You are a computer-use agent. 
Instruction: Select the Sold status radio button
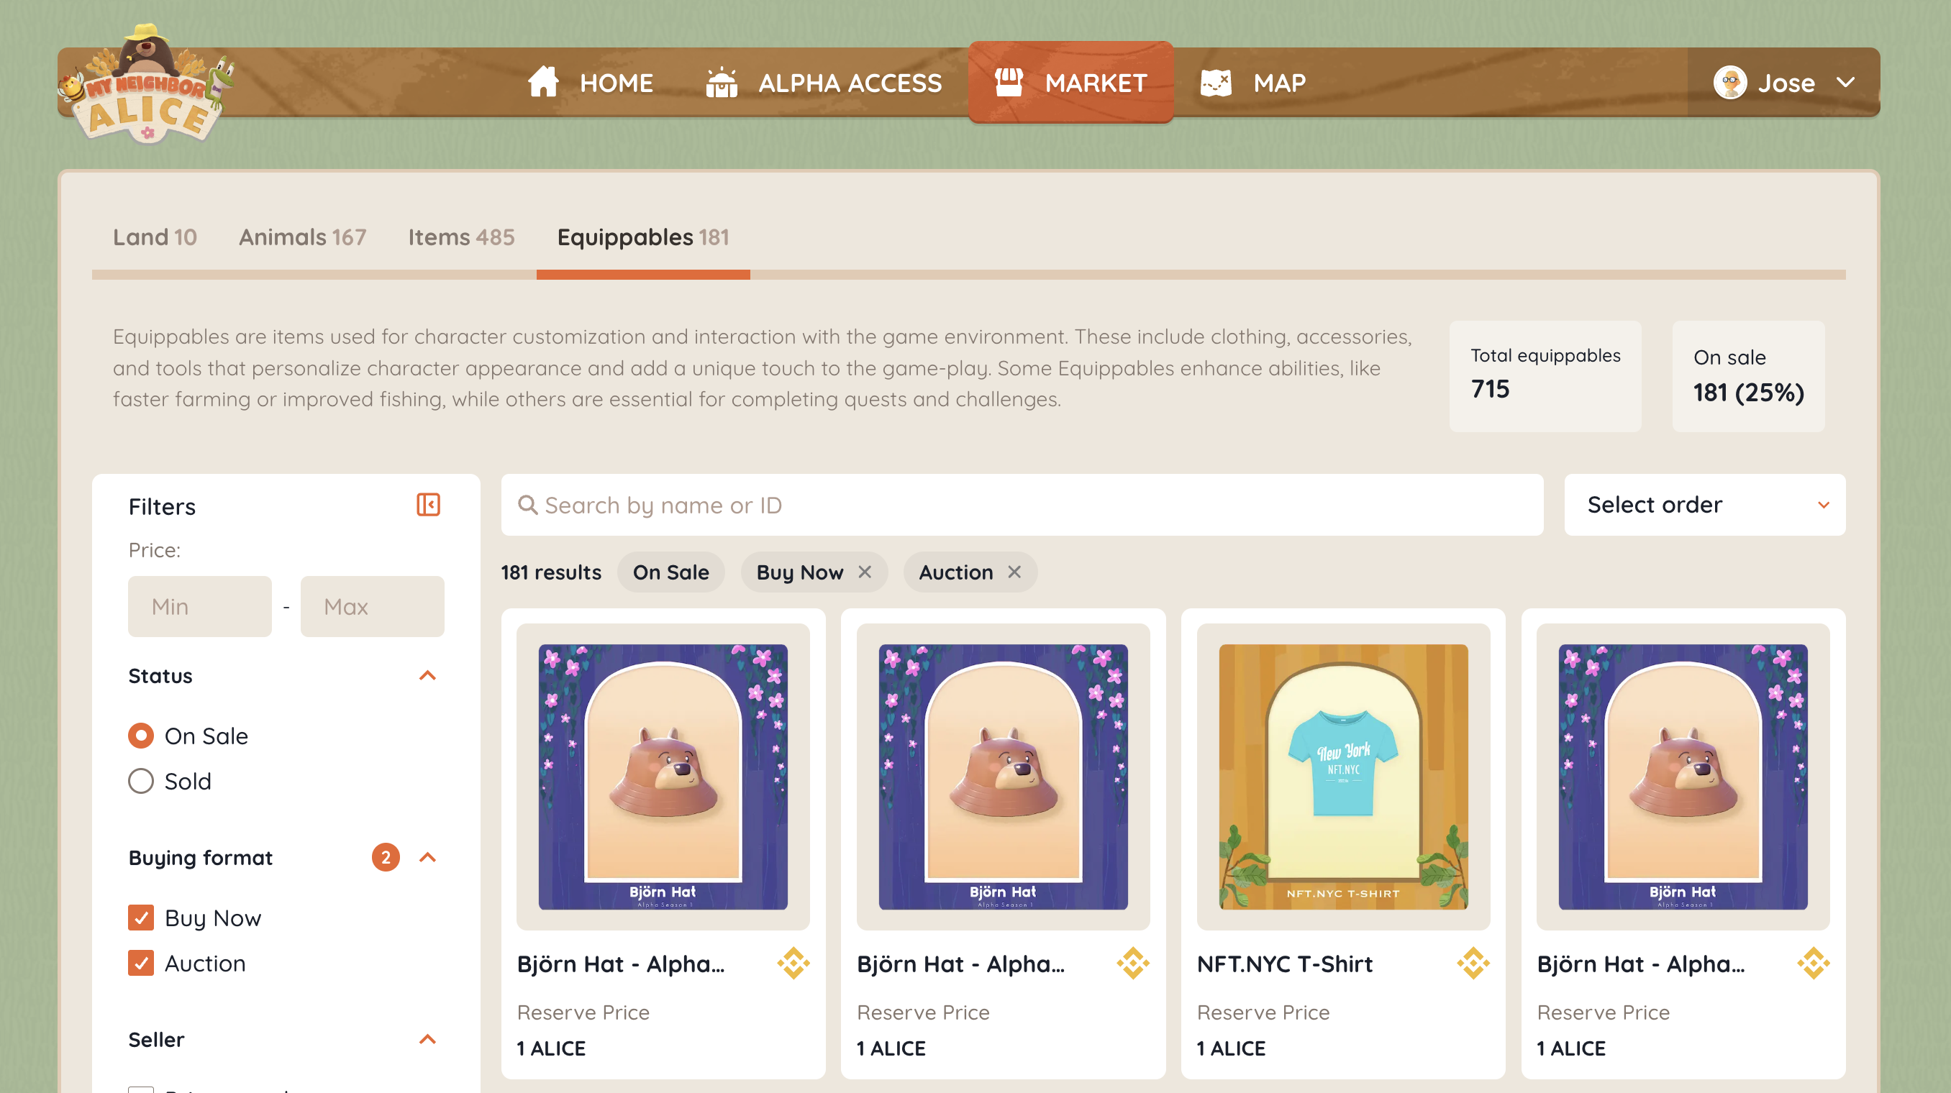pyautogui.click(x=141, y=781)
